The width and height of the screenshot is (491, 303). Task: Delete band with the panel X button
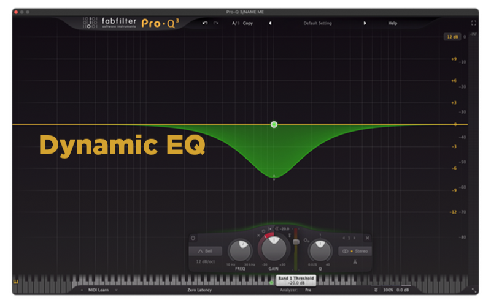[368, 238]
